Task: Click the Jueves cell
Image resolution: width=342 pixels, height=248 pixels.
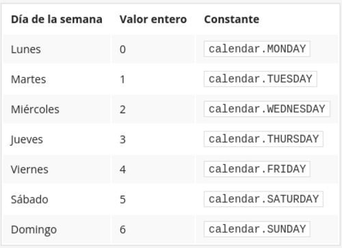Action: click(57, 139)
